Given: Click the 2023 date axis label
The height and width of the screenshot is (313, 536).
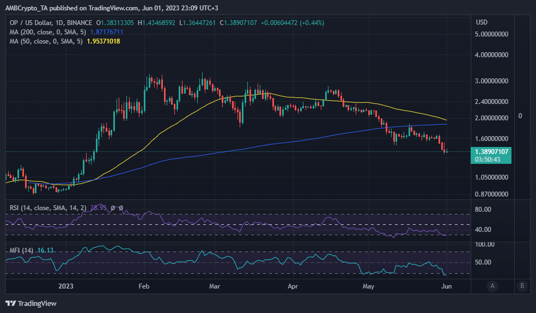Looking at the screenshot, I should [65, 286].
